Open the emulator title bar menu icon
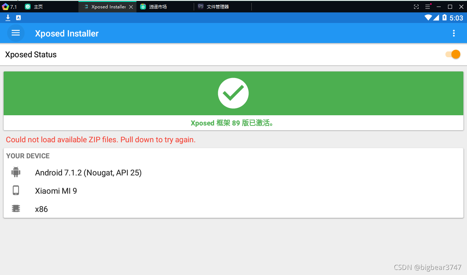 428,7
